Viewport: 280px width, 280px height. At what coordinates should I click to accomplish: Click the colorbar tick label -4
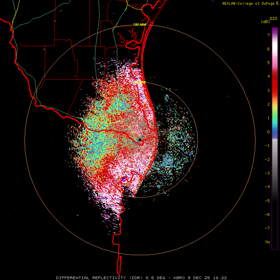(267, 187)
